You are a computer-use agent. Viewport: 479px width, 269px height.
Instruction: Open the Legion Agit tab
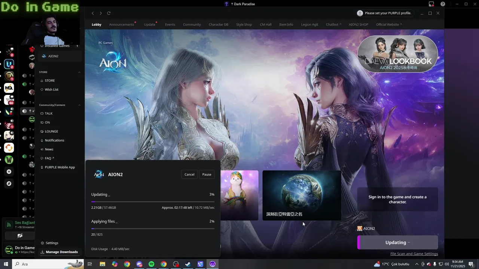[309, 25]
